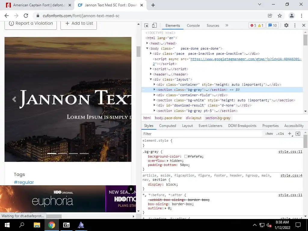This screenshot has height=231, width=308.
Task: Go to previous slide in font preview carousel
Action: tap(14, 99)
